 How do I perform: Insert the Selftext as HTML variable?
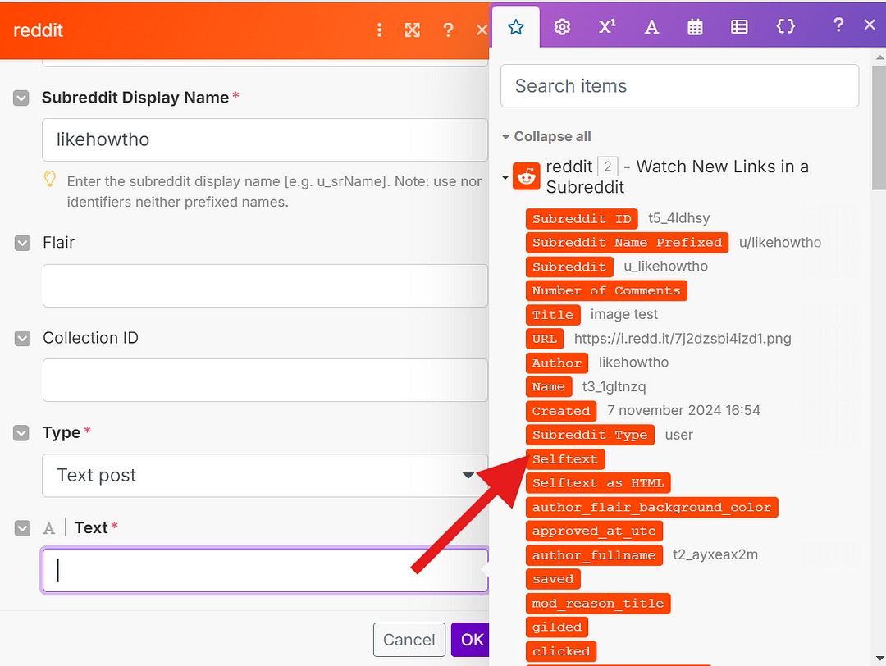point(598,483)
